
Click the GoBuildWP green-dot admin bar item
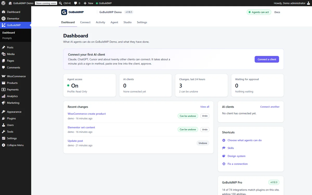click(x=104, y=3)
